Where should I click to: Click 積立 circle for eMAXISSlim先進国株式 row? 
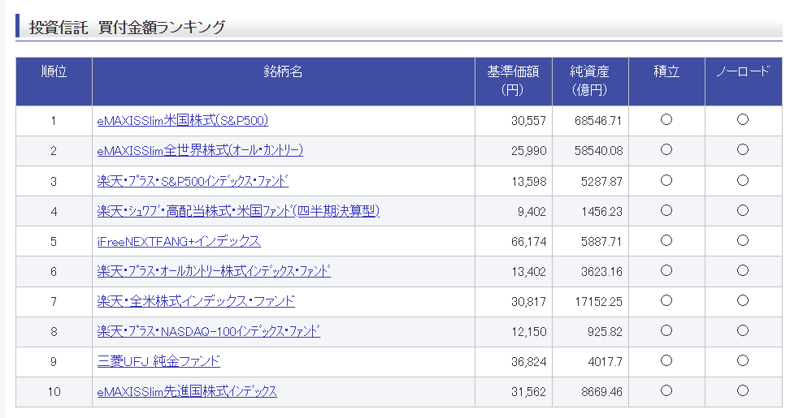tap(666, 391)
